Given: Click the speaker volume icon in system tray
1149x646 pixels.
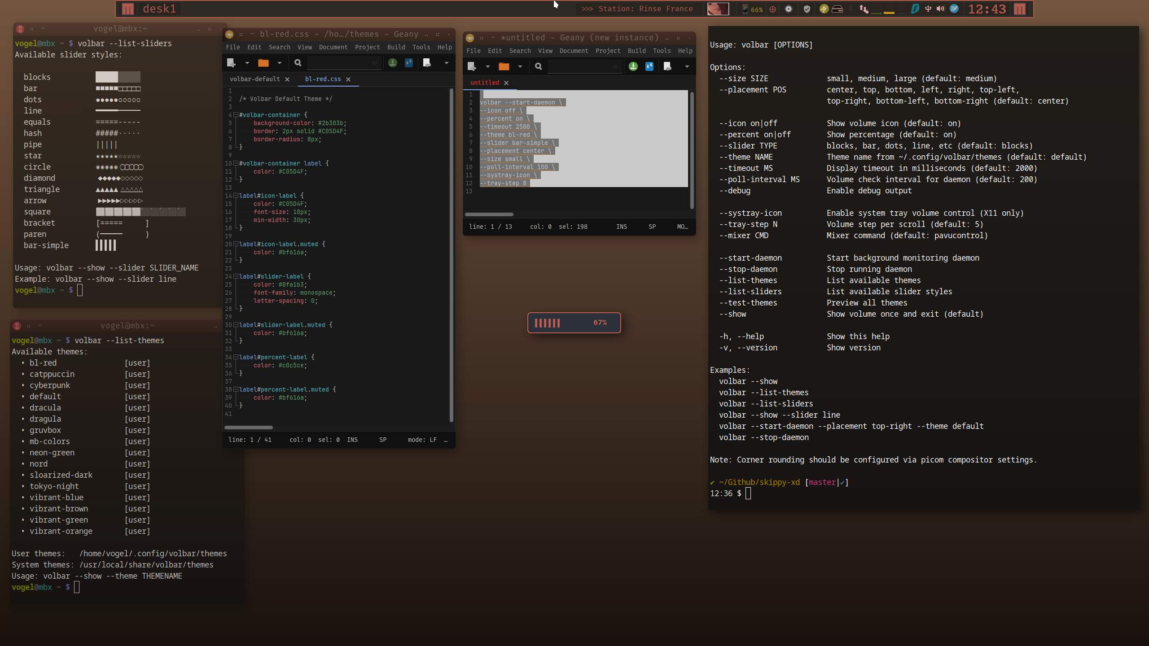Looking at the screenshot, I should (941, 9).
